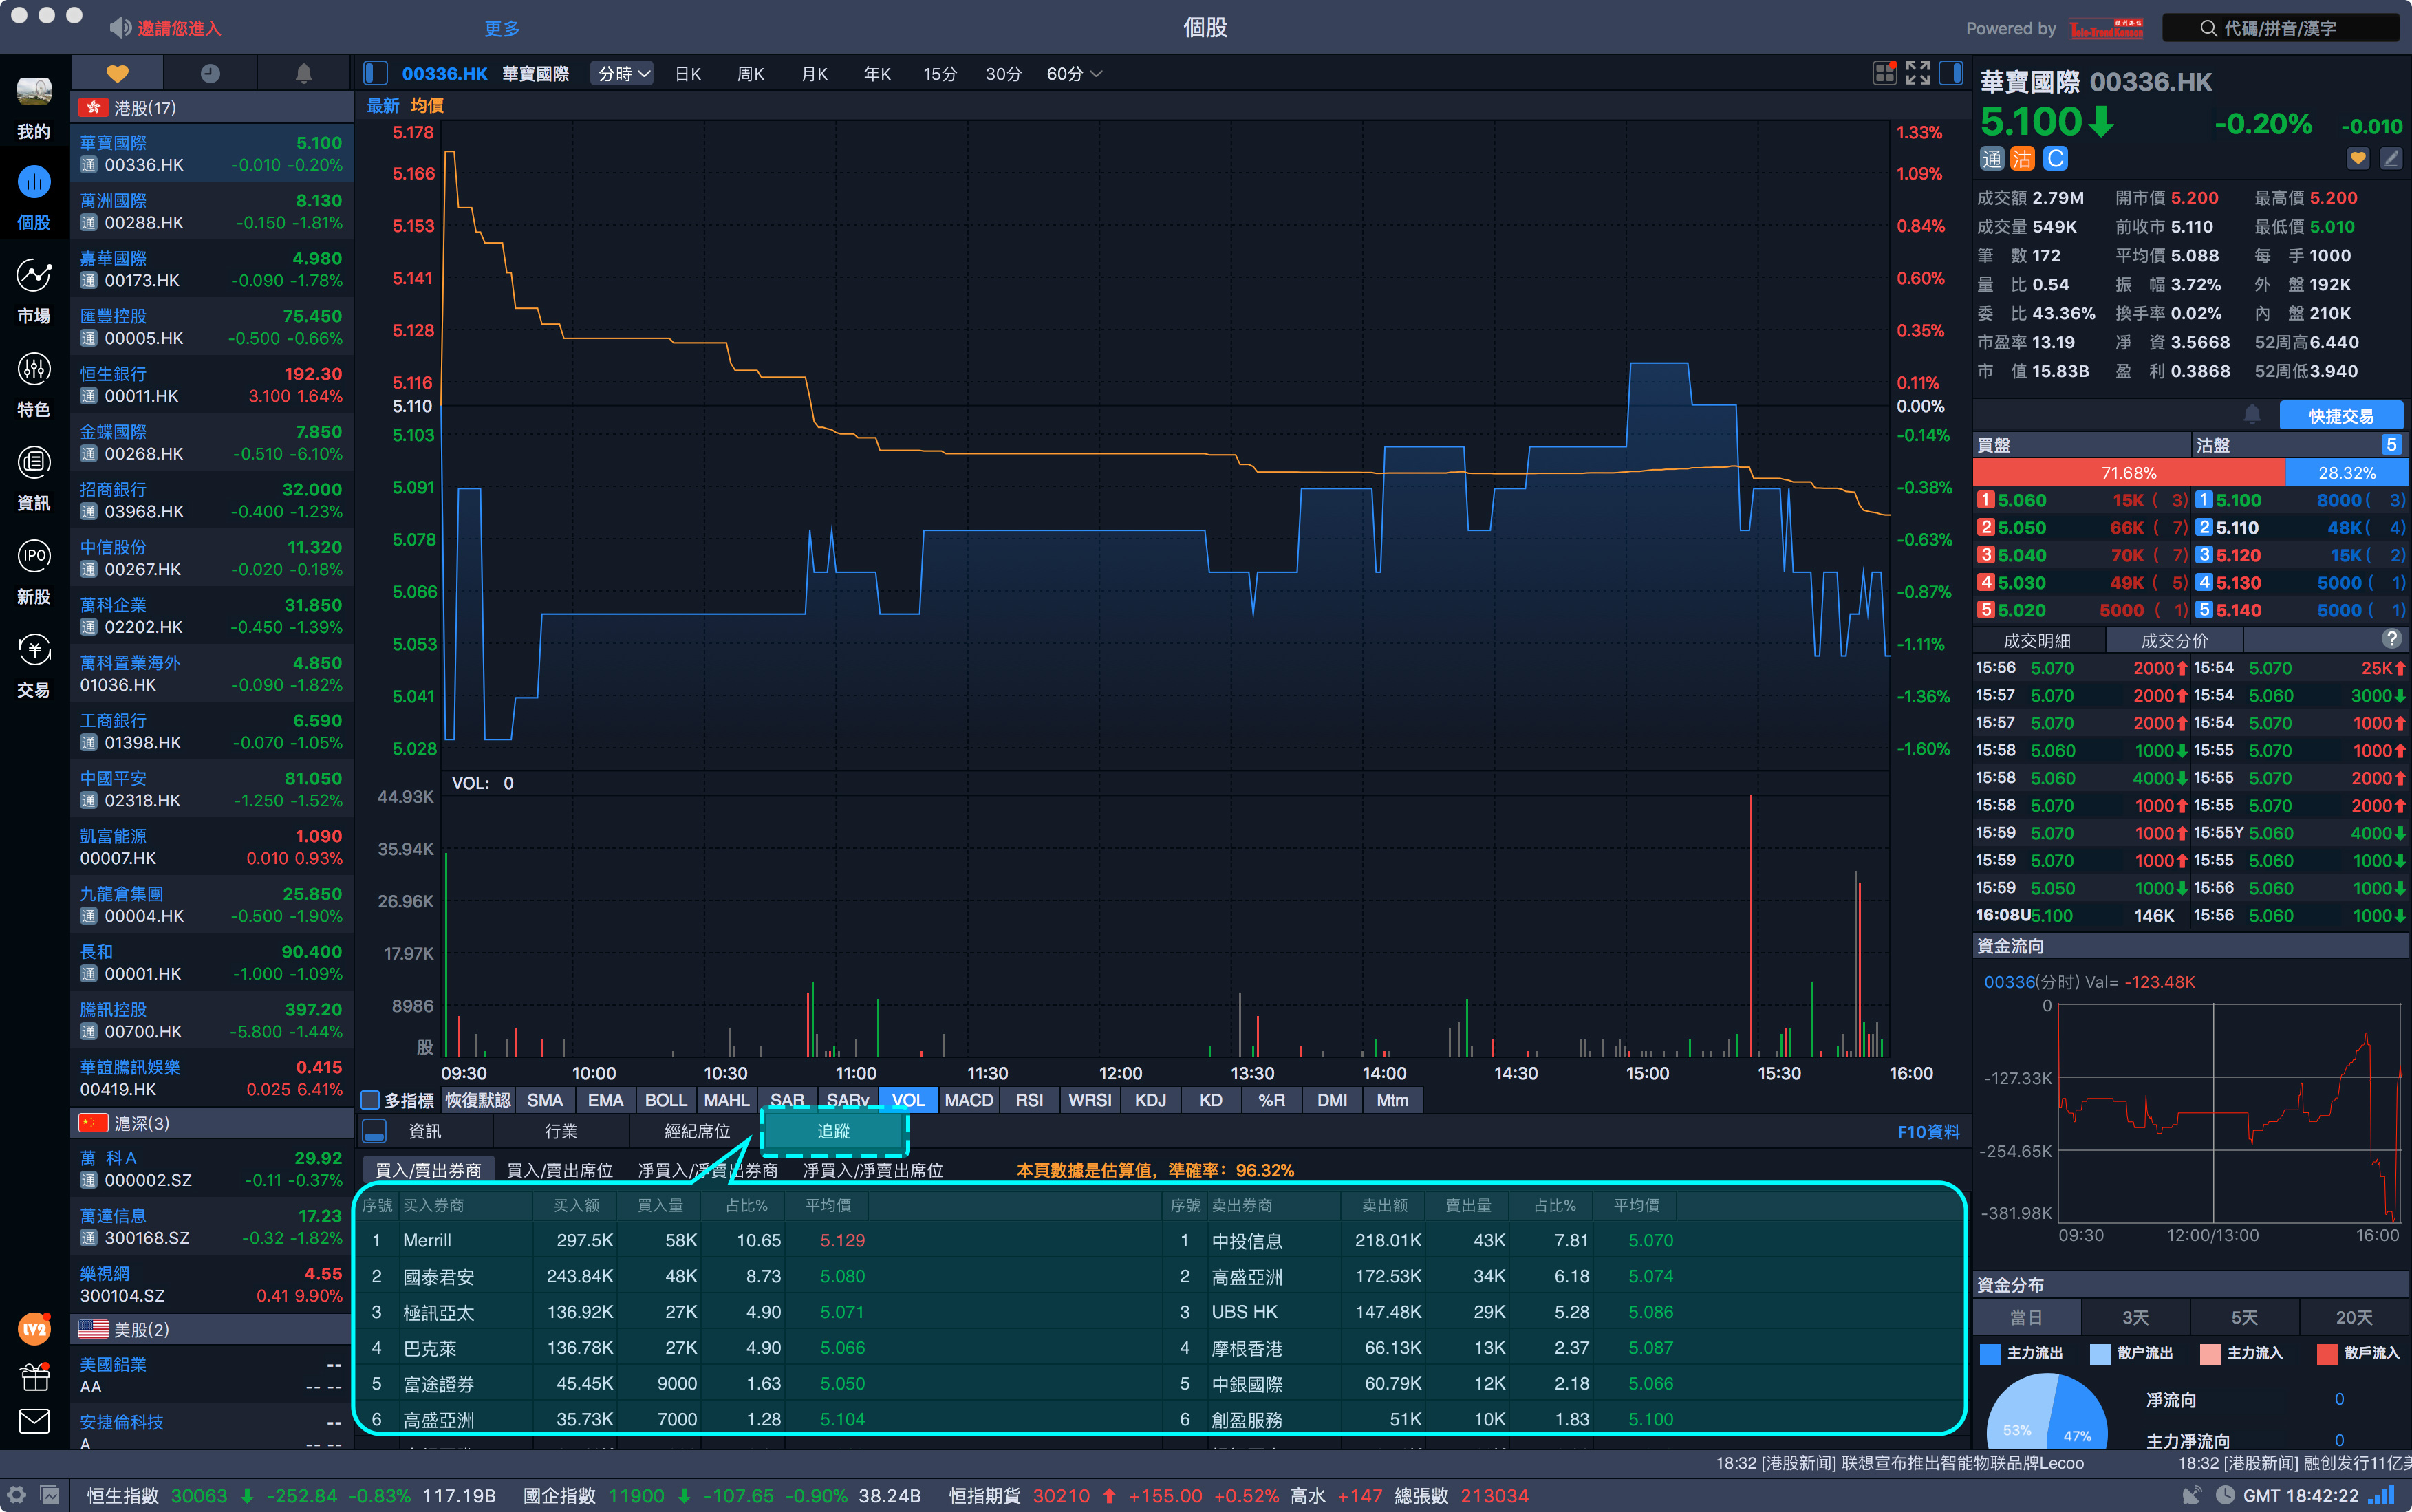2412x1512 pixels.
Task: Open the 分時 chart type dropdown
Action: (x=623, y=74)
